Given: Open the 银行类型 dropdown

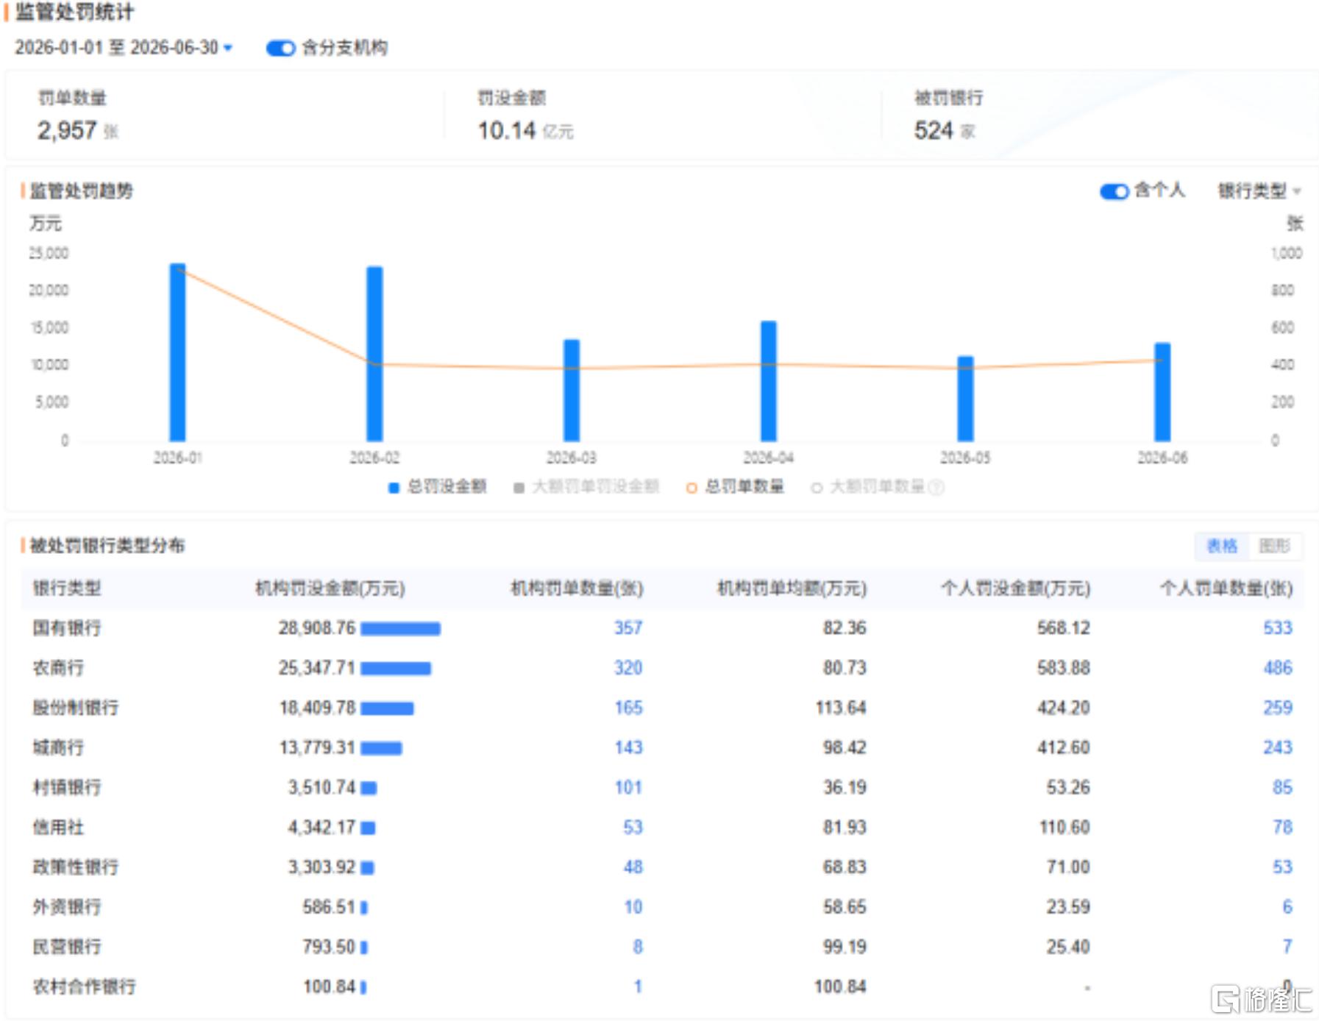Looking at the screenshot, I should [1259, 191].
